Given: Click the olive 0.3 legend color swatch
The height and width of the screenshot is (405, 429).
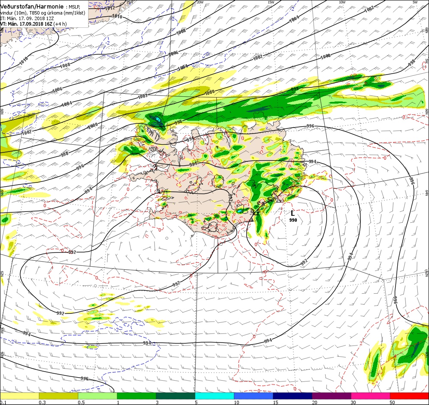Looking at the screenshot, I should 58,396.
